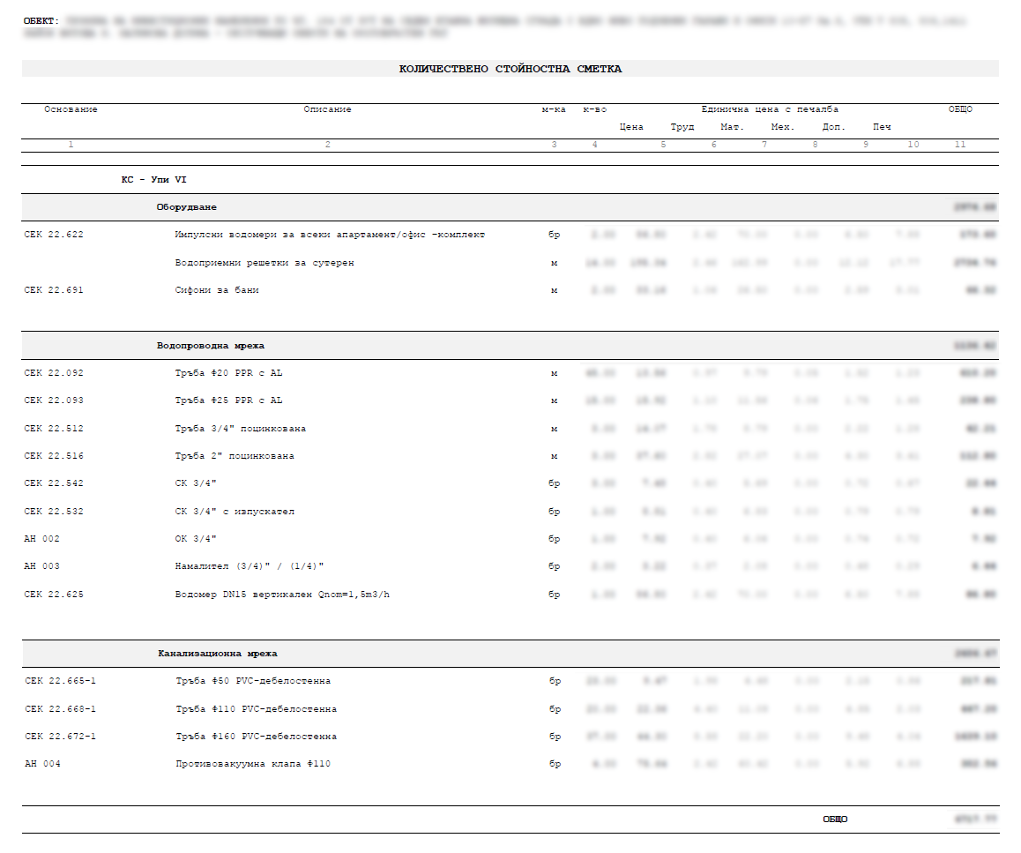Click the "Описание" column header
This screenshot has height=853, width=1021.
tap(327, 109)
